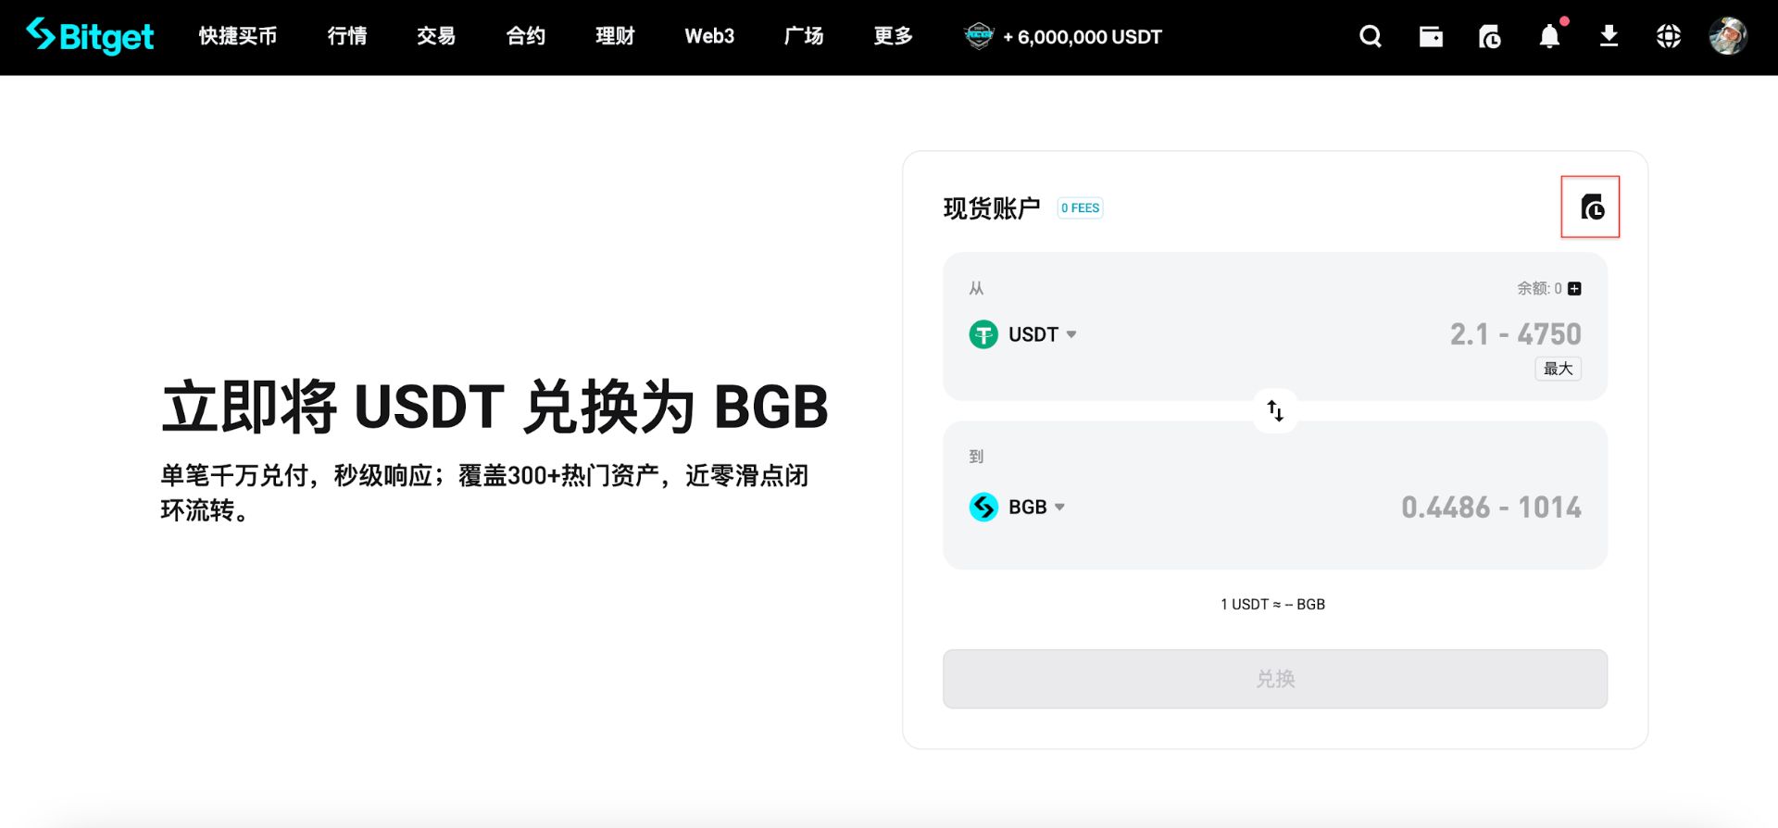
Task: Click the BGB amount input field
Action: pos(1491,508)
